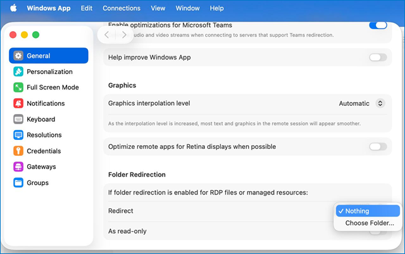The height and width of the screenshot is (254, 405).
Task: Click the Automatic interpolation value text
Action: click(354, 103)
